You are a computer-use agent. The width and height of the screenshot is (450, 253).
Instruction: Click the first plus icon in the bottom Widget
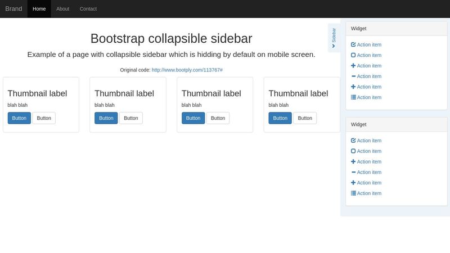[353, 161]
